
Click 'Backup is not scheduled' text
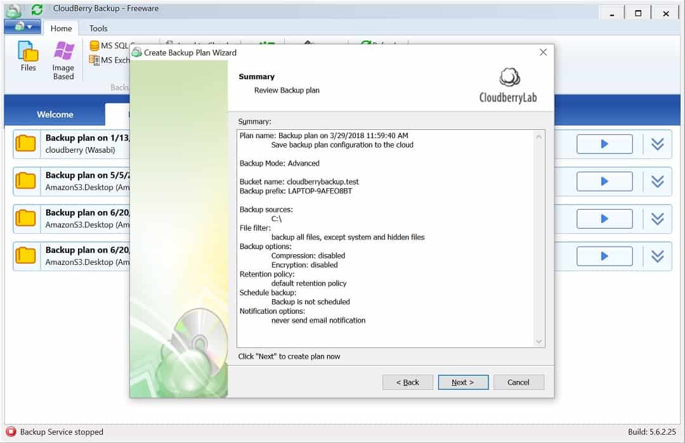point(311,302)
